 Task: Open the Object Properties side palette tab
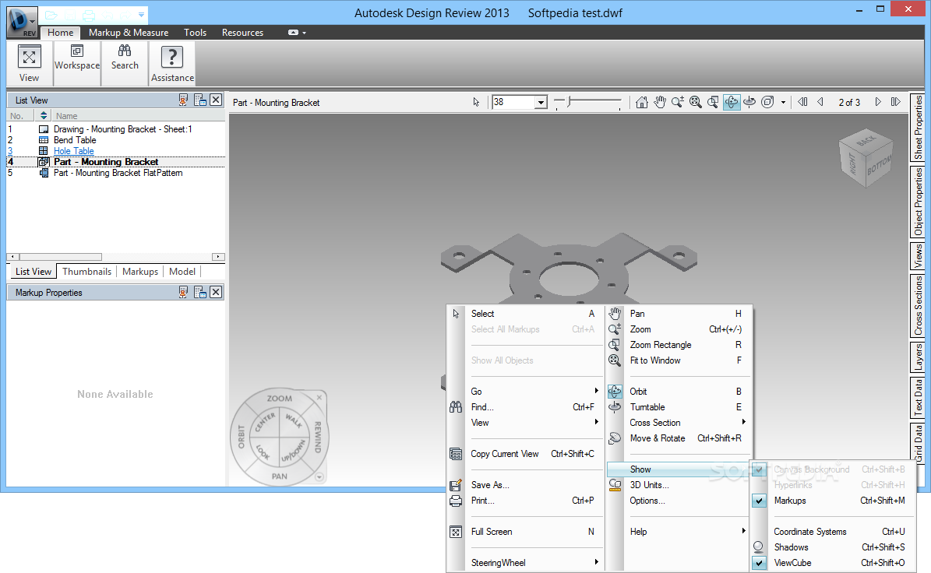(x=918, y=202)
